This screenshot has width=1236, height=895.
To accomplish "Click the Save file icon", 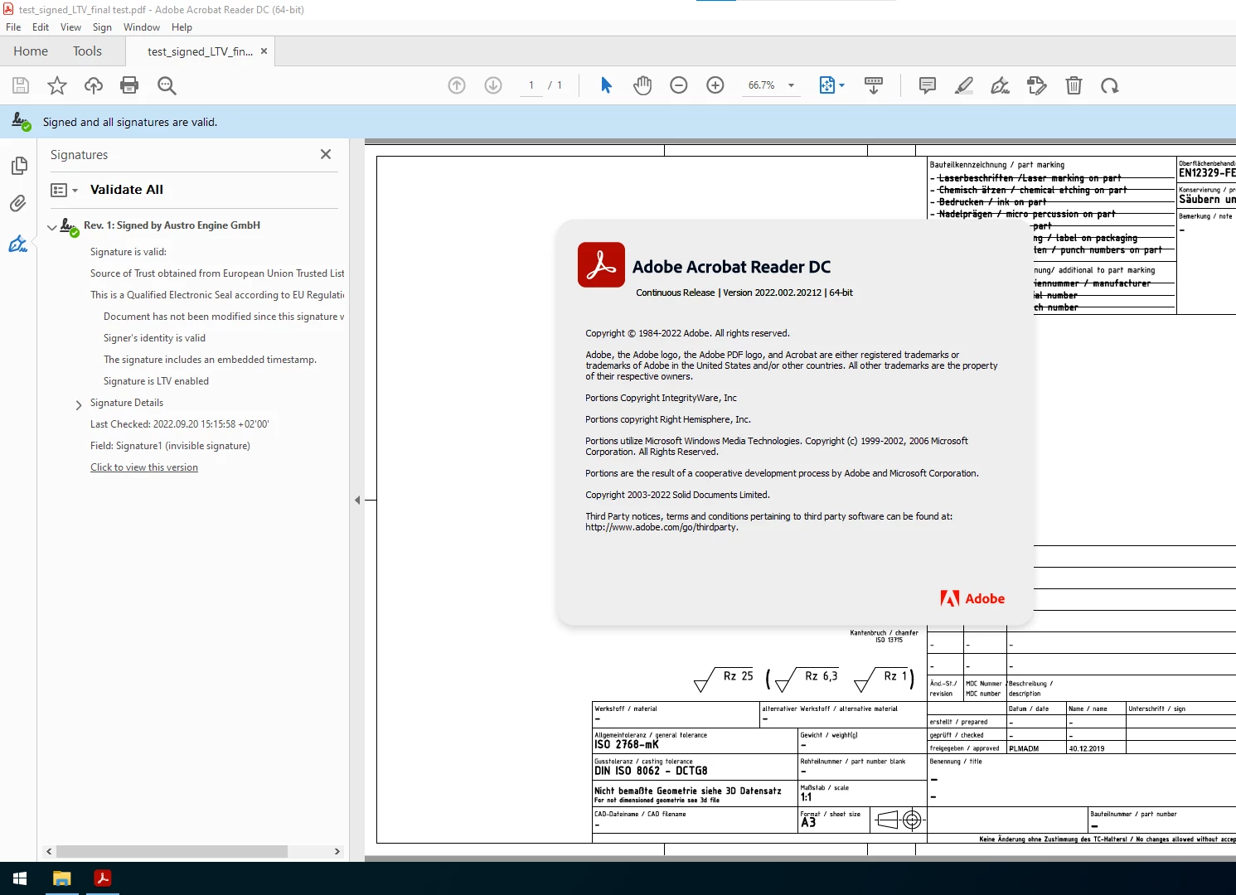I will pos(21,85).
